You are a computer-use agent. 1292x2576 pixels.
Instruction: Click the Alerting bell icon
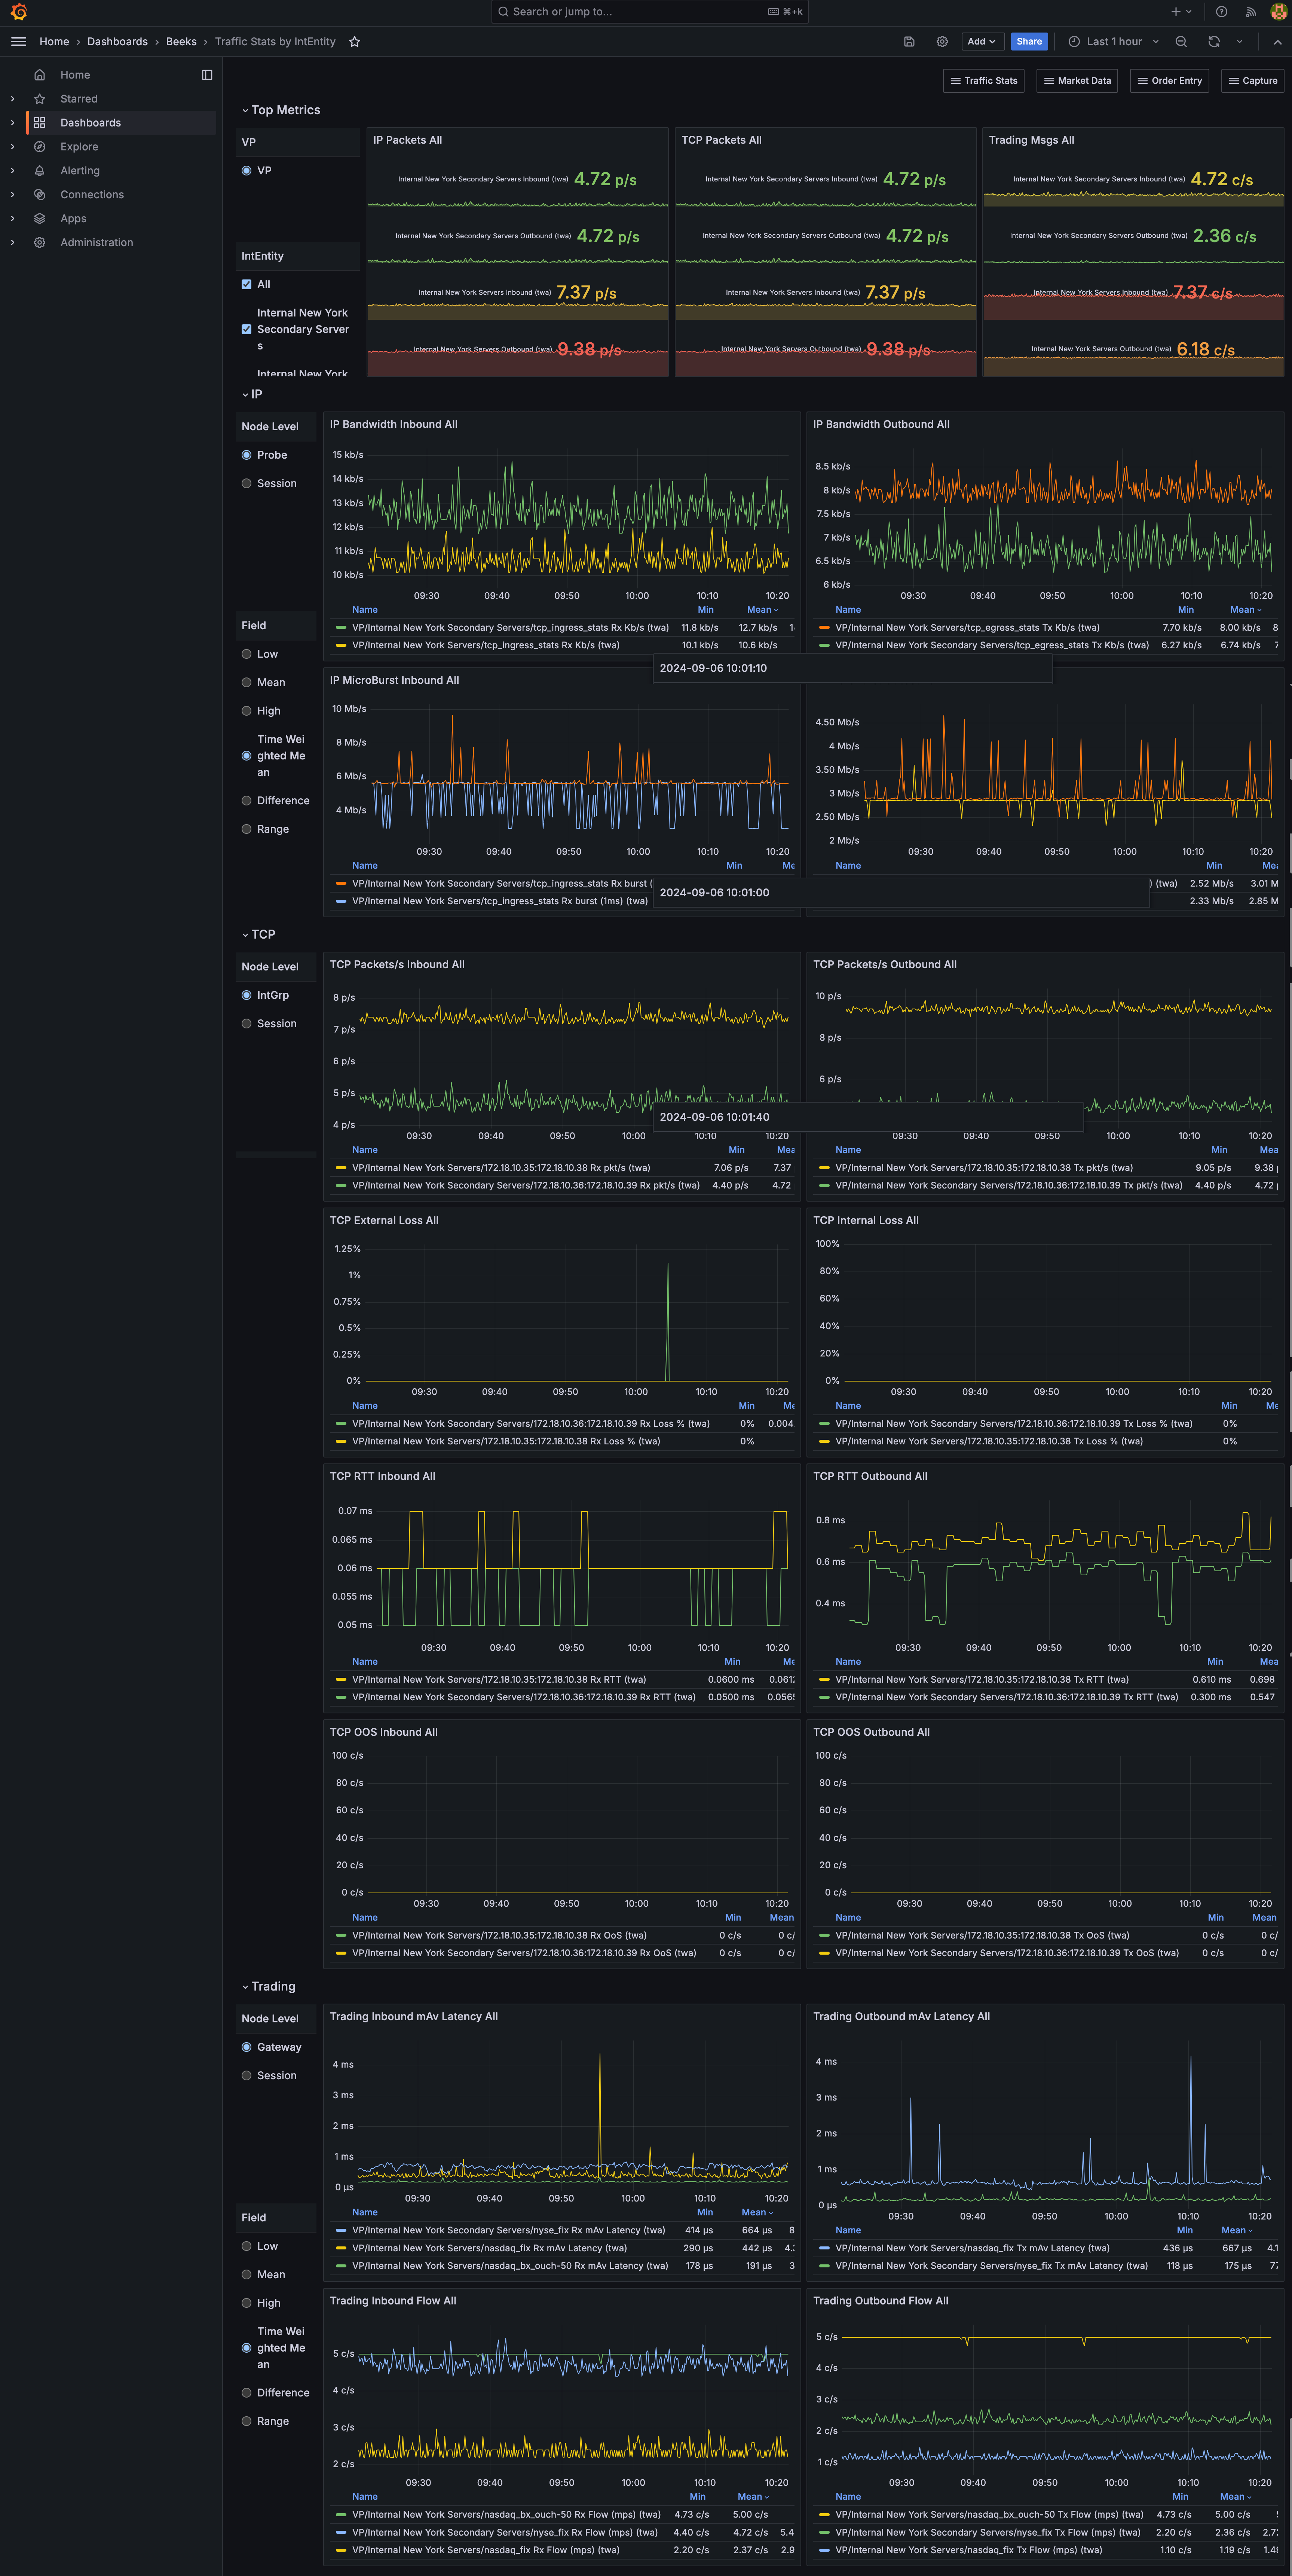pyautogui.click(x=40, y=171)
